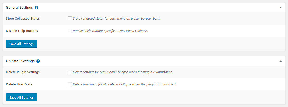Screen dimensions: 288x107
Task: Click the Delete Plugin Settings row label
Action: 23,72
